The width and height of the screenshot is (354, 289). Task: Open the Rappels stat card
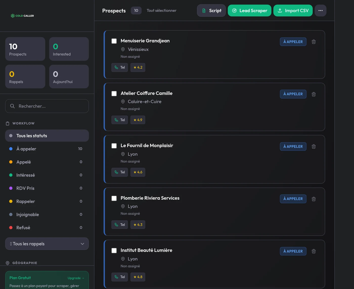25,76
